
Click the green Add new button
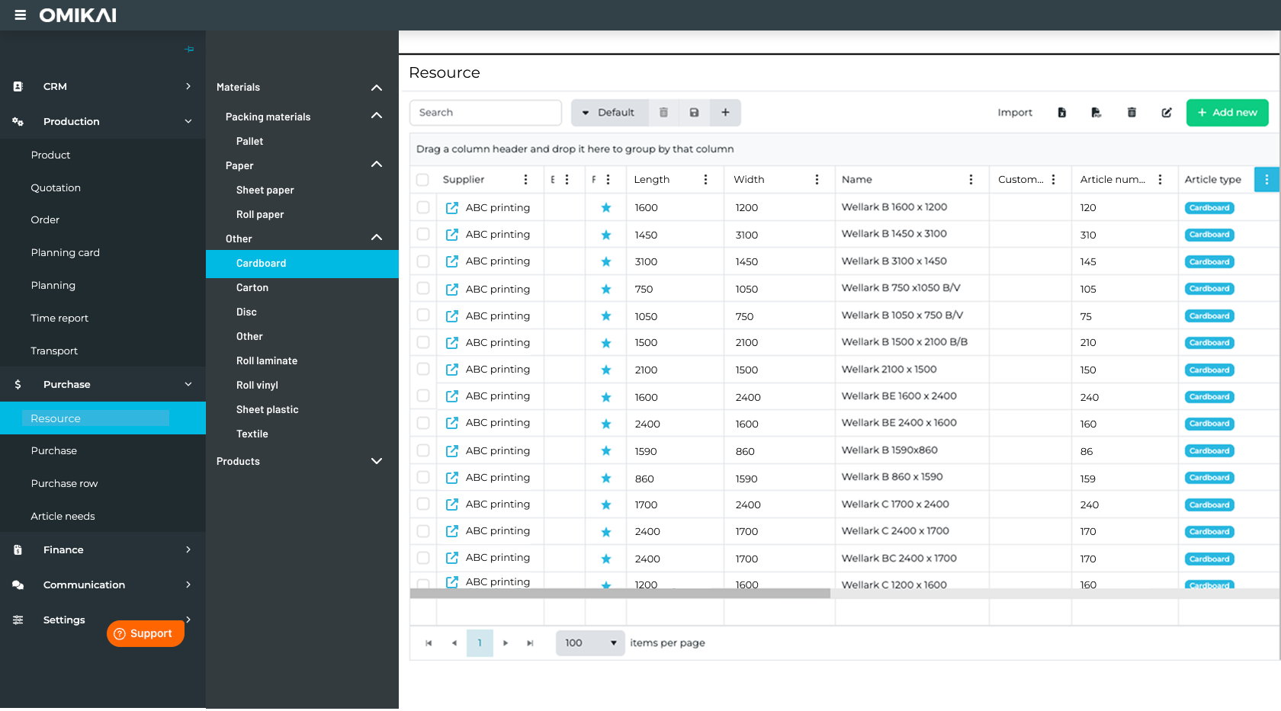point(1227,113)
